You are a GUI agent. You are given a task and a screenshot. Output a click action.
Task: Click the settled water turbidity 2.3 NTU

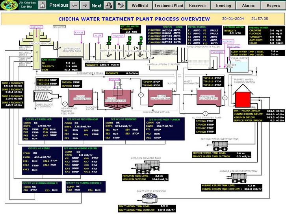point(131,32)
